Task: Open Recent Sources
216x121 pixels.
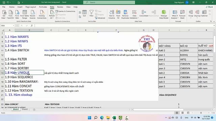Action: 33,14
